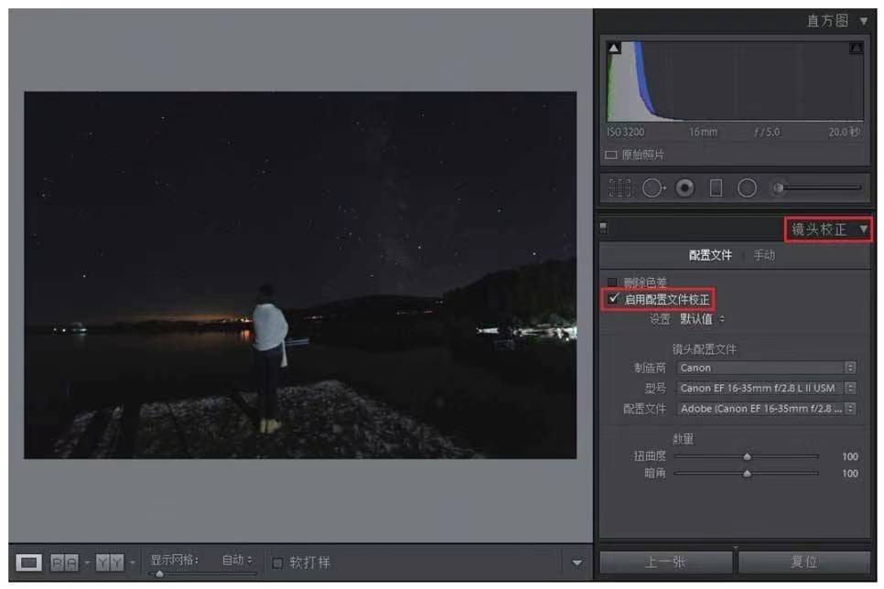Click the ISO 3200 histogram label
Image resolution: width=884 pixels, height=589 pixels.
click(626, 132)
